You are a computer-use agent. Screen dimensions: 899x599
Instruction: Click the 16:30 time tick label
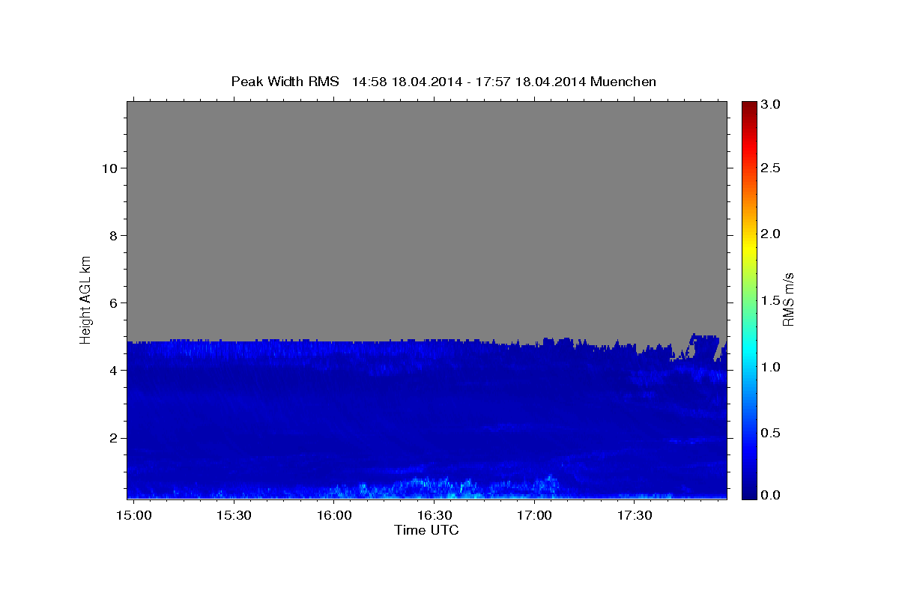(434, 516)
